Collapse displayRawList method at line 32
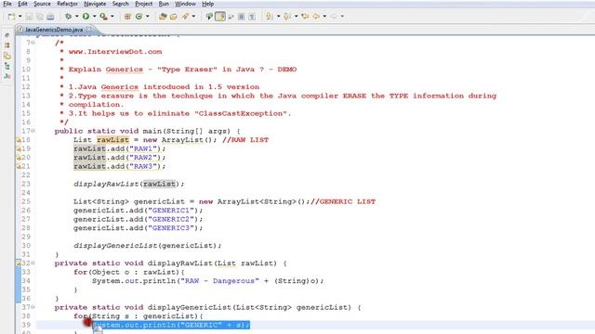 point(33,263)
